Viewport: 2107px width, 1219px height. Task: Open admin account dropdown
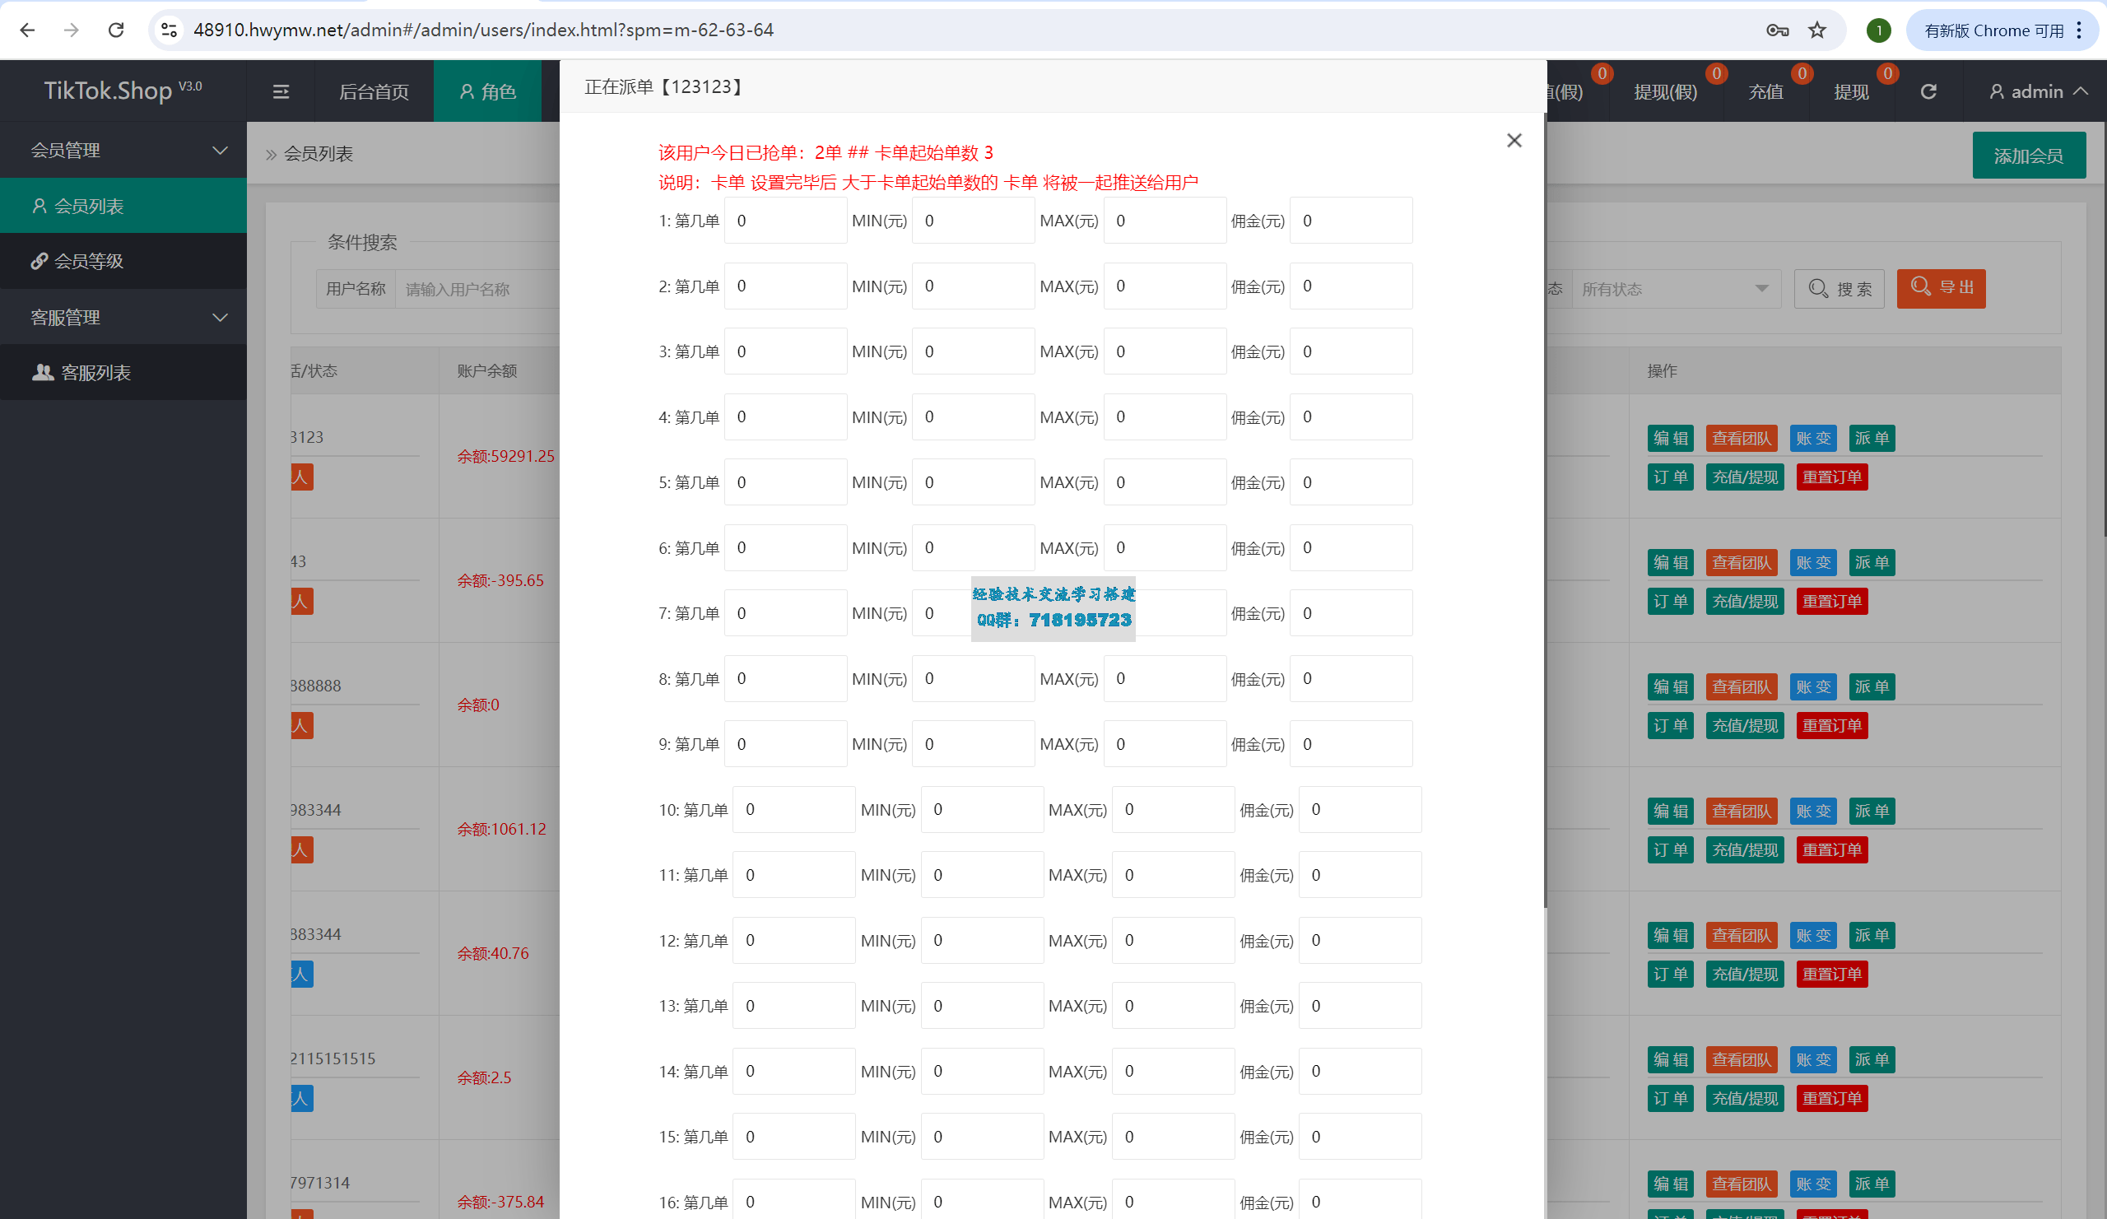2039,91
